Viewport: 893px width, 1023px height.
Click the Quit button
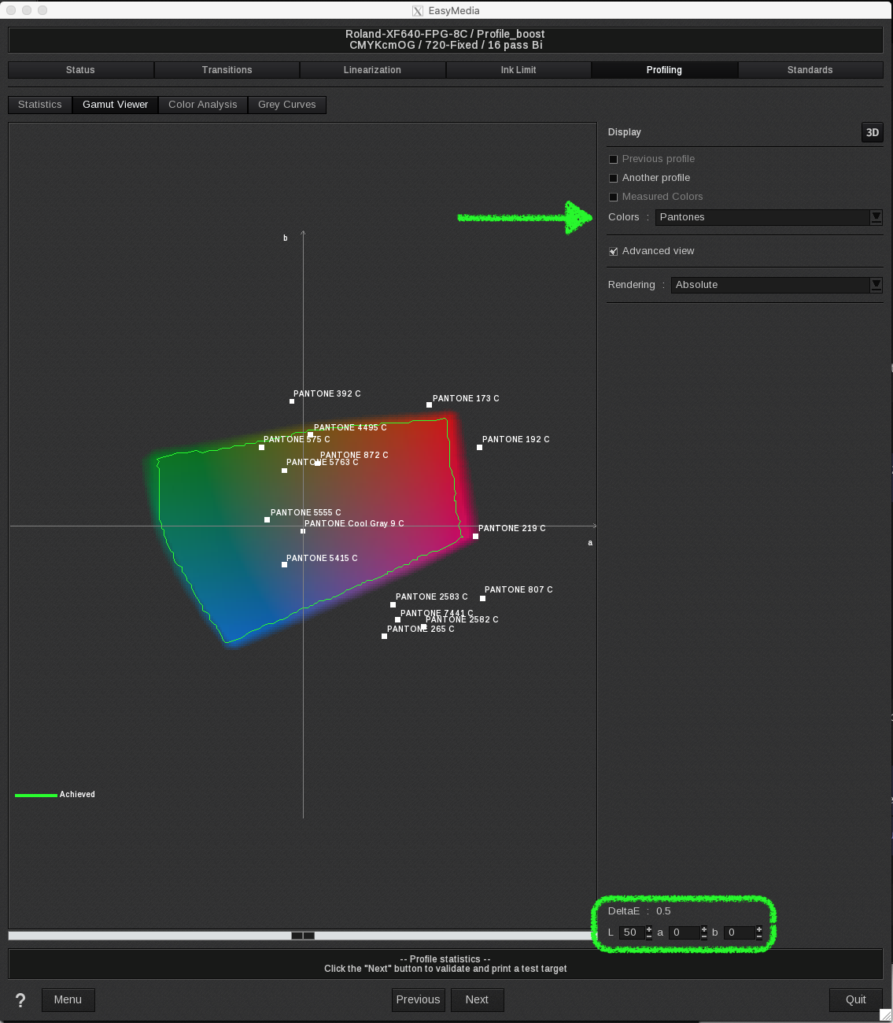[x=855, y=1000]
